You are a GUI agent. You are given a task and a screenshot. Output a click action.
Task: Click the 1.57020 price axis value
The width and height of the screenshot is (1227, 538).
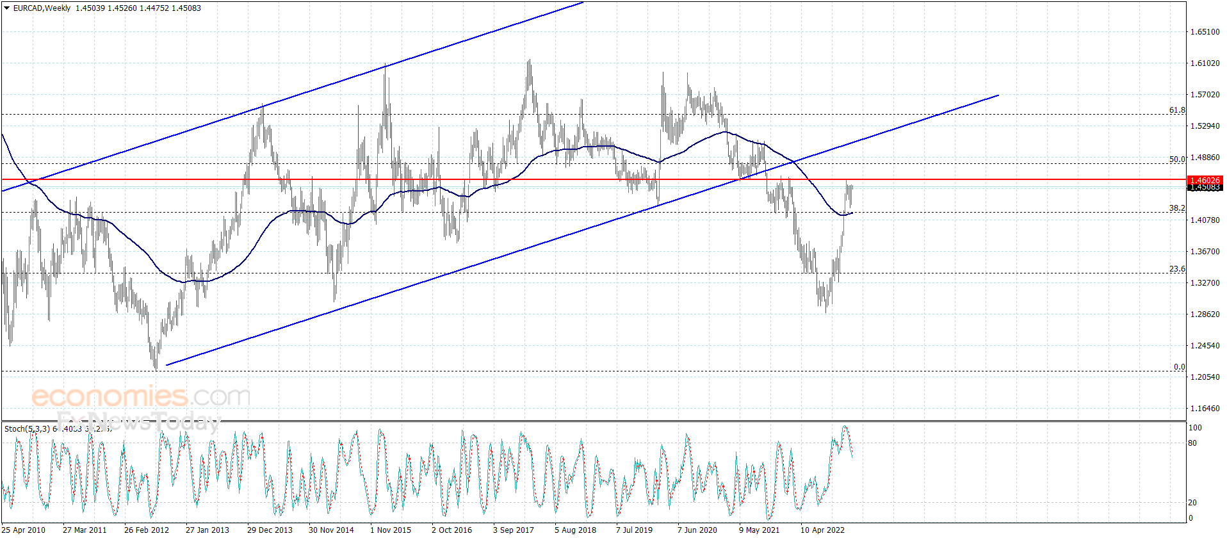click(x=1205, y=95)
